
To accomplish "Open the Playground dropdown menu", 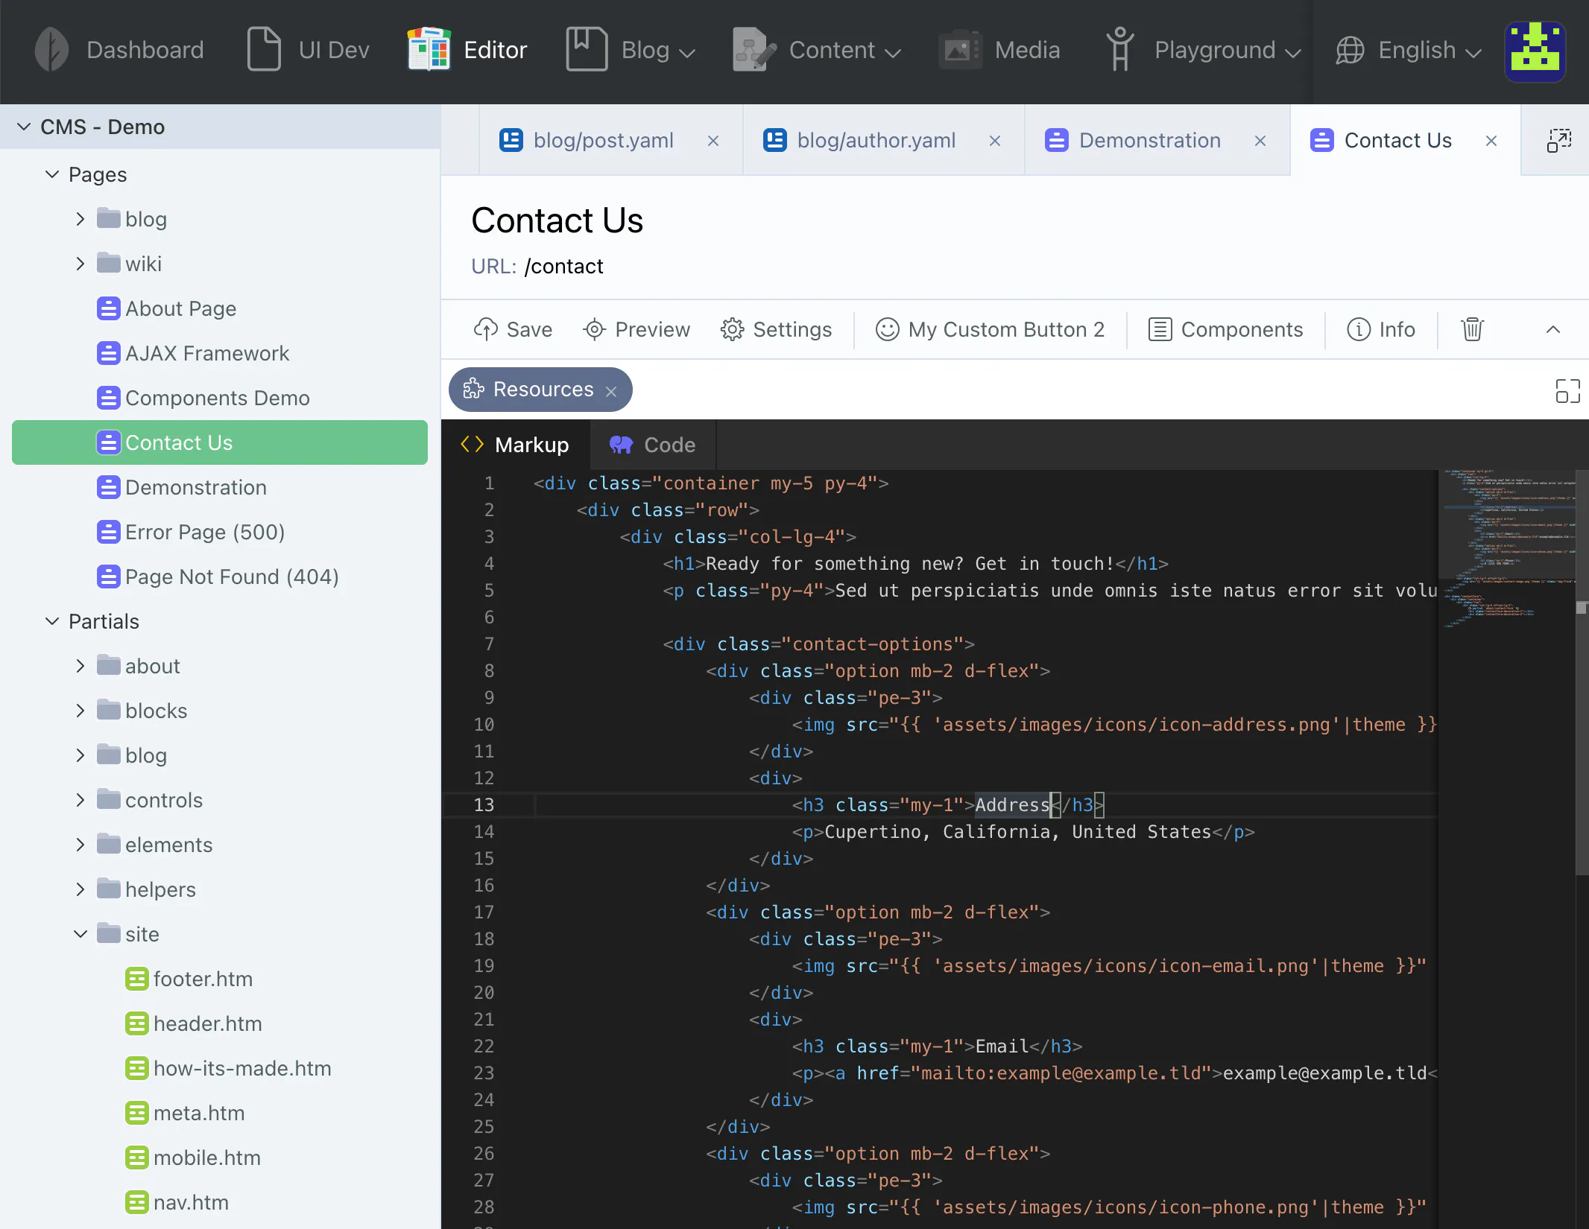I will 1203,50.
